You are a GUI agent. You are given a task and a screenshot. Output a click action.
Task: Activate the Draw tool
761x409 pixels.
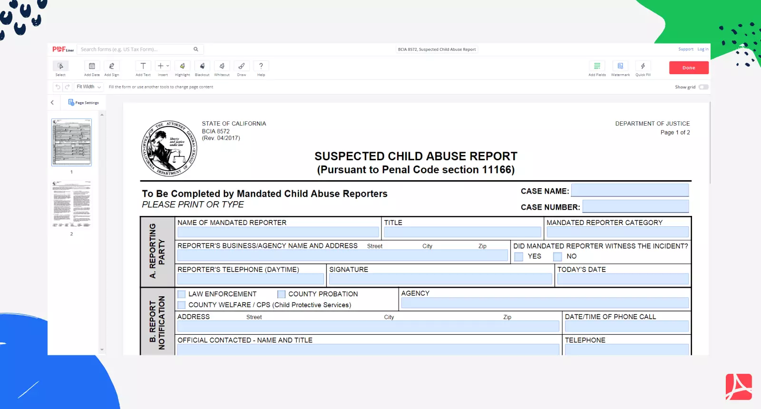point(242,68)
